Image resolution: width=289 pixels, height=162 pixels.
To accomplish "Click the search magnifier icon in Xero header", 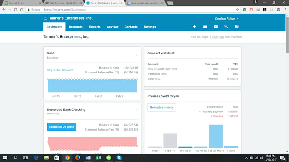I will (226, 26).
